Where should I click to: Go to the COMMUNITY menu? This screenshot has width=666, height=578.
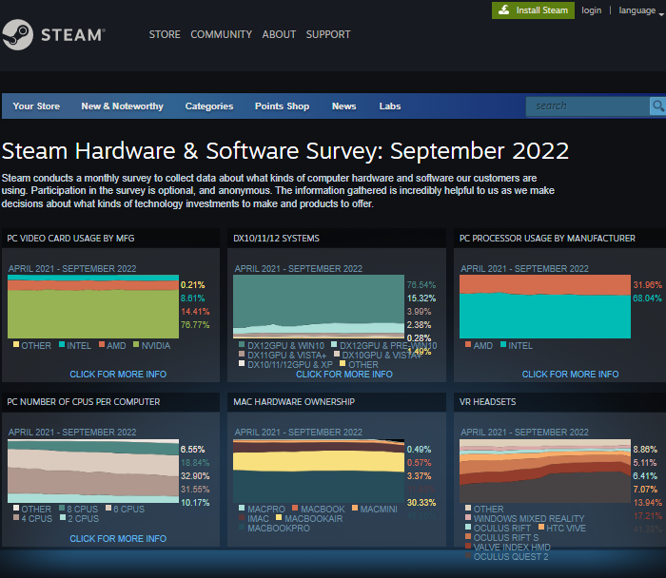point(221,34)
